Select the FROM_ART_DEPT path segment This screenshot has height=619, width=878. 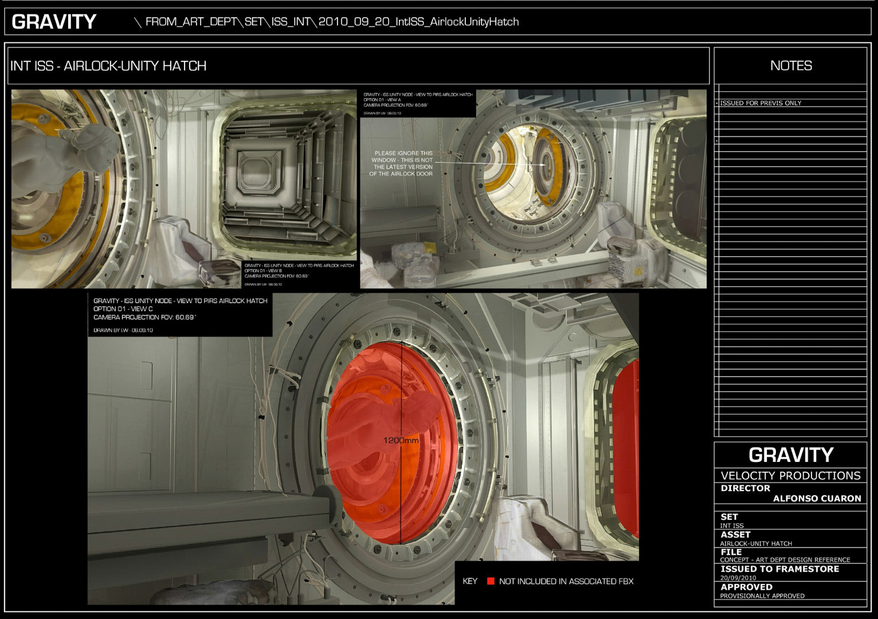[x=191, y=22]
